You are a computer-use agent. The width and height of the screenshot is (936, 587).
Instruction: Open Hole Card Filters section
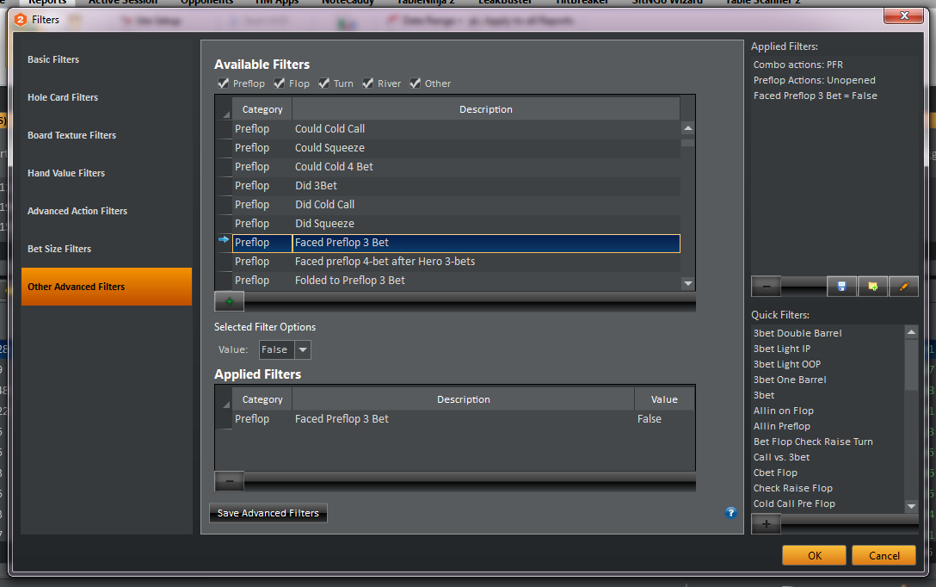[x=63, y=97]
